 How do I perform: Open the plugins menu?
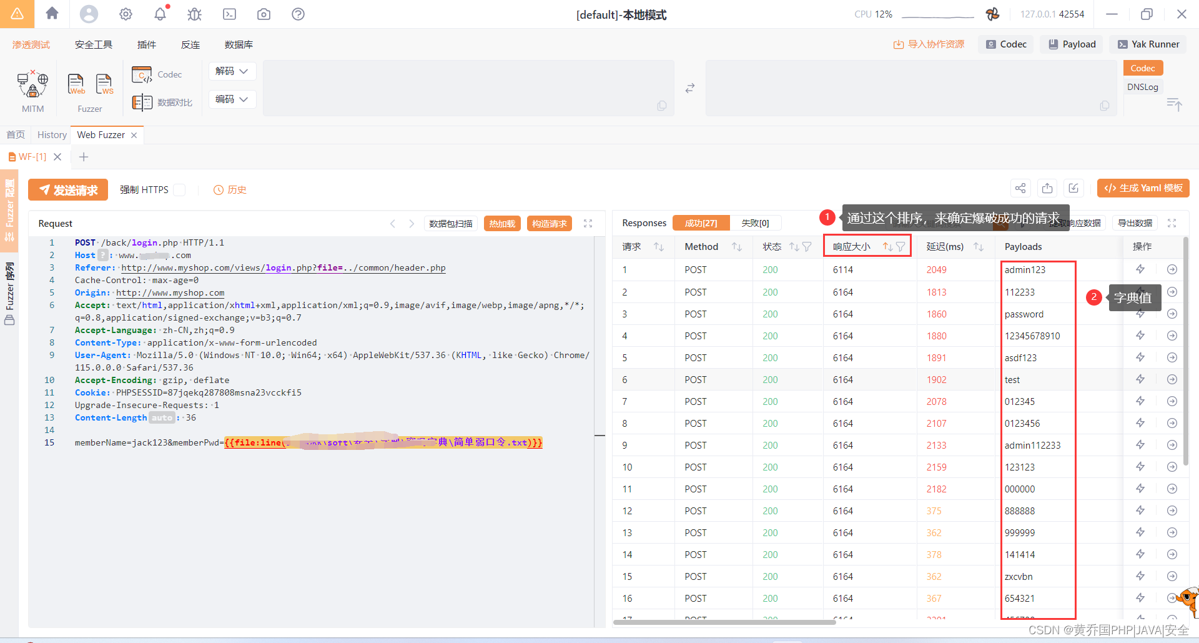pyautogui.click(x=147, y=44)
